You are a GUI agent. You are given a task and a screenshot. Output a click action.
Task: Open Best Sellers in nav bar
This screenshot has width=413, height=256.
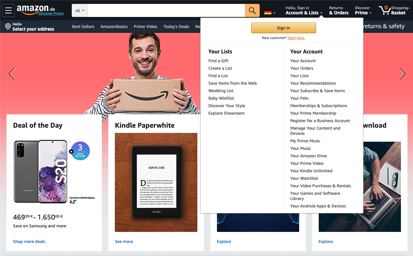[x=83, y=26]
